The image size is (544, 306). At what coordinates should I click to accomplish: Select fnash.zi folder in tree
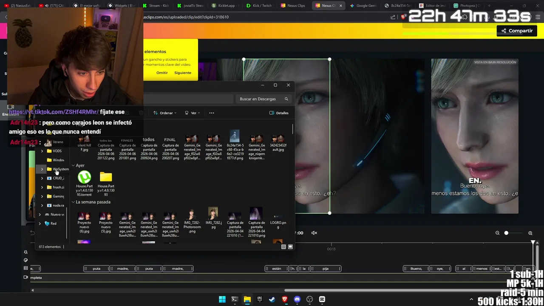click(x=55, y=187)
